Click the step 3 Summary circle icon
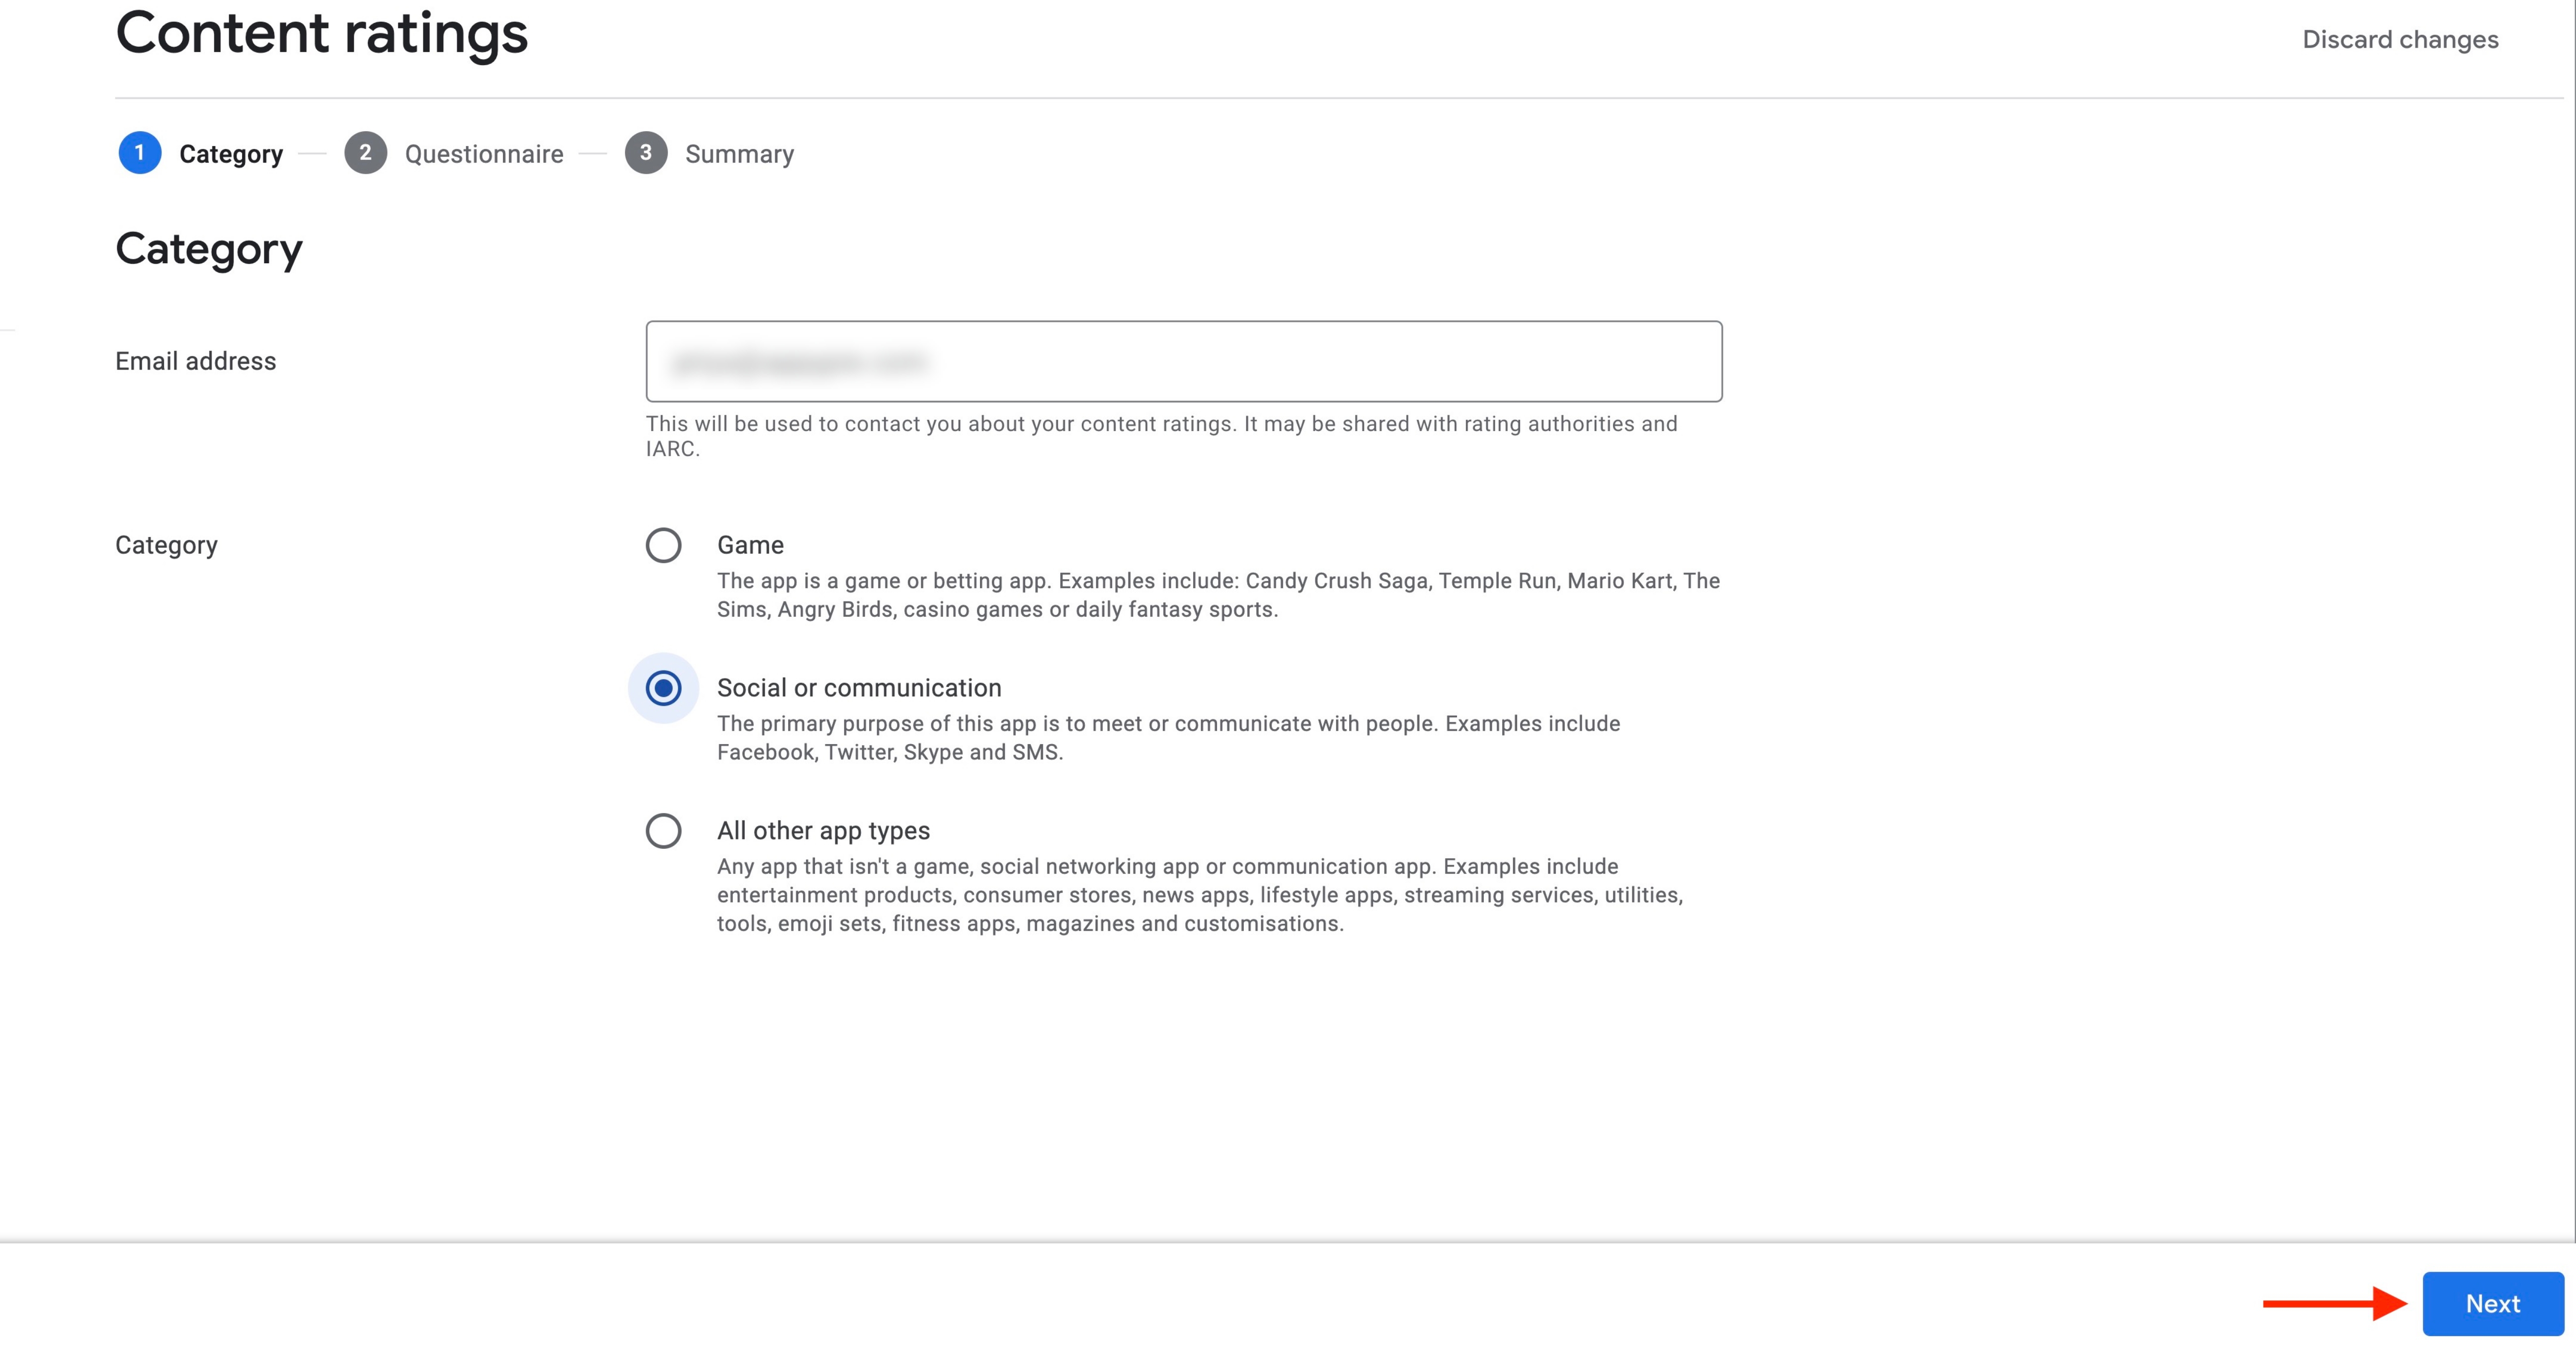Image resolution: width=2576 pixels, height=1351 pixels. click(646, 153)
